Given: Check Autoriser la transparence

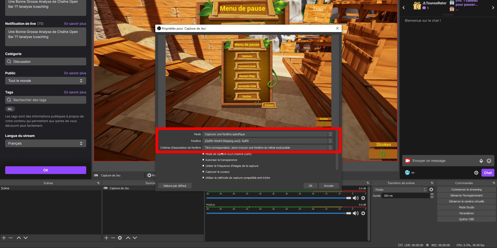Looking at the screenshot, I should (203, 160).
